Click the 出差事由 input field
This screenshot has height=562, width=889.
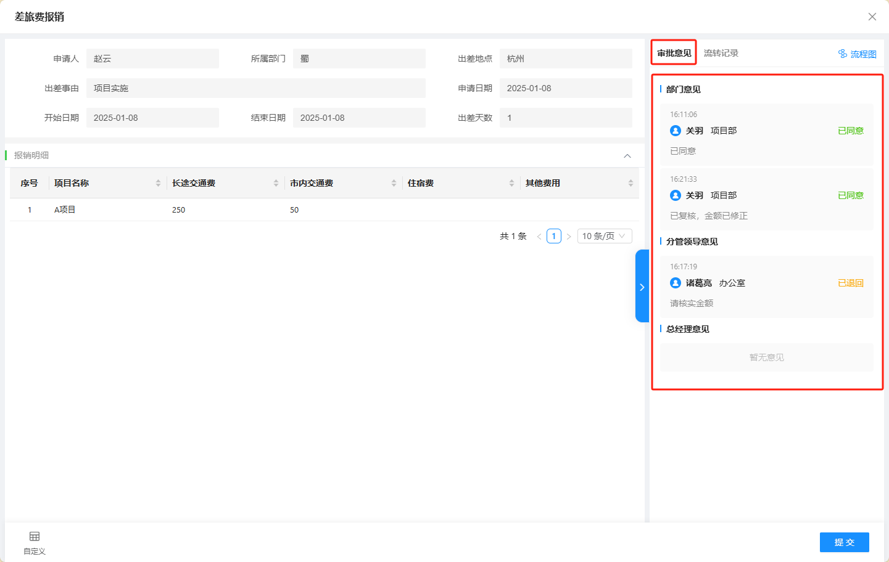(x=255, y=88)
